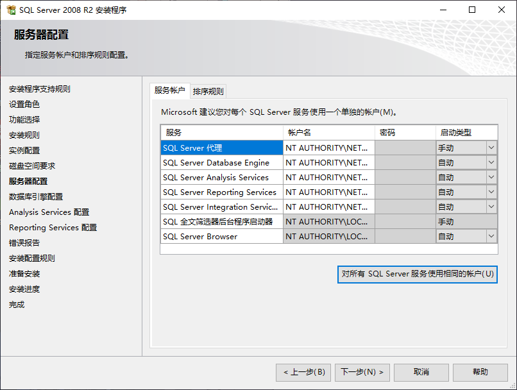
Task: Open startup type dropdown for Integration Services
Action: point(491,207)
